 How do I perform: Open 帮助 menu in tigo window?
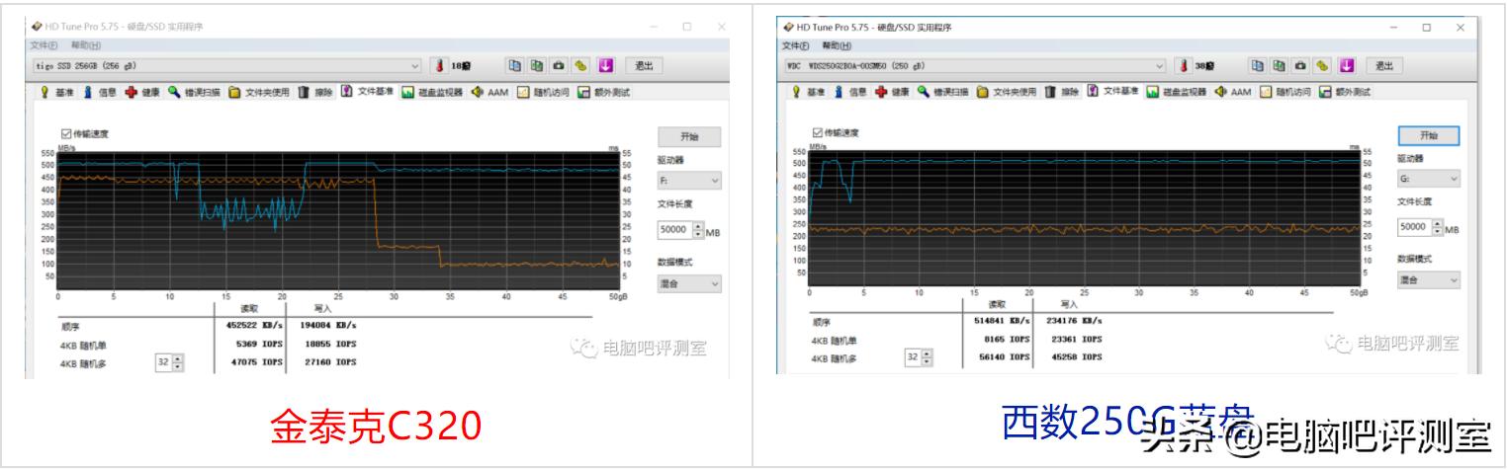coord(87,46)
